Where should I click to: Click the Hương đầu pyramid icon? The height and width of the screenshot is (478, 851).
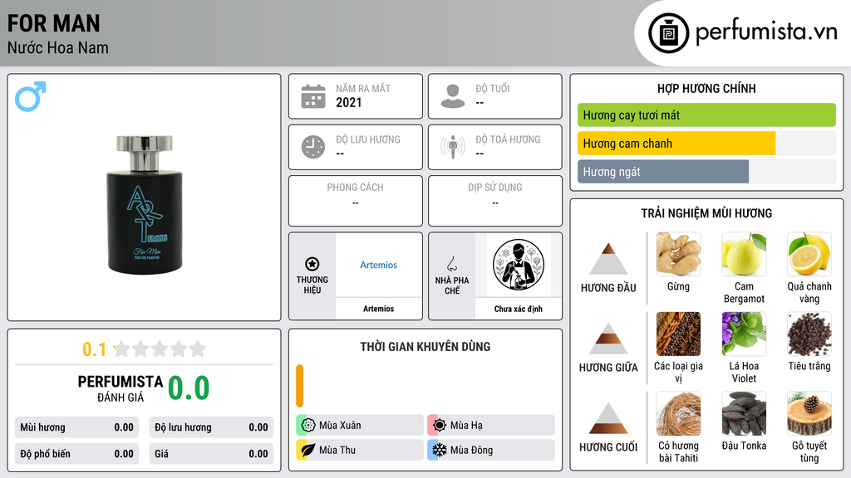(608, 259)
